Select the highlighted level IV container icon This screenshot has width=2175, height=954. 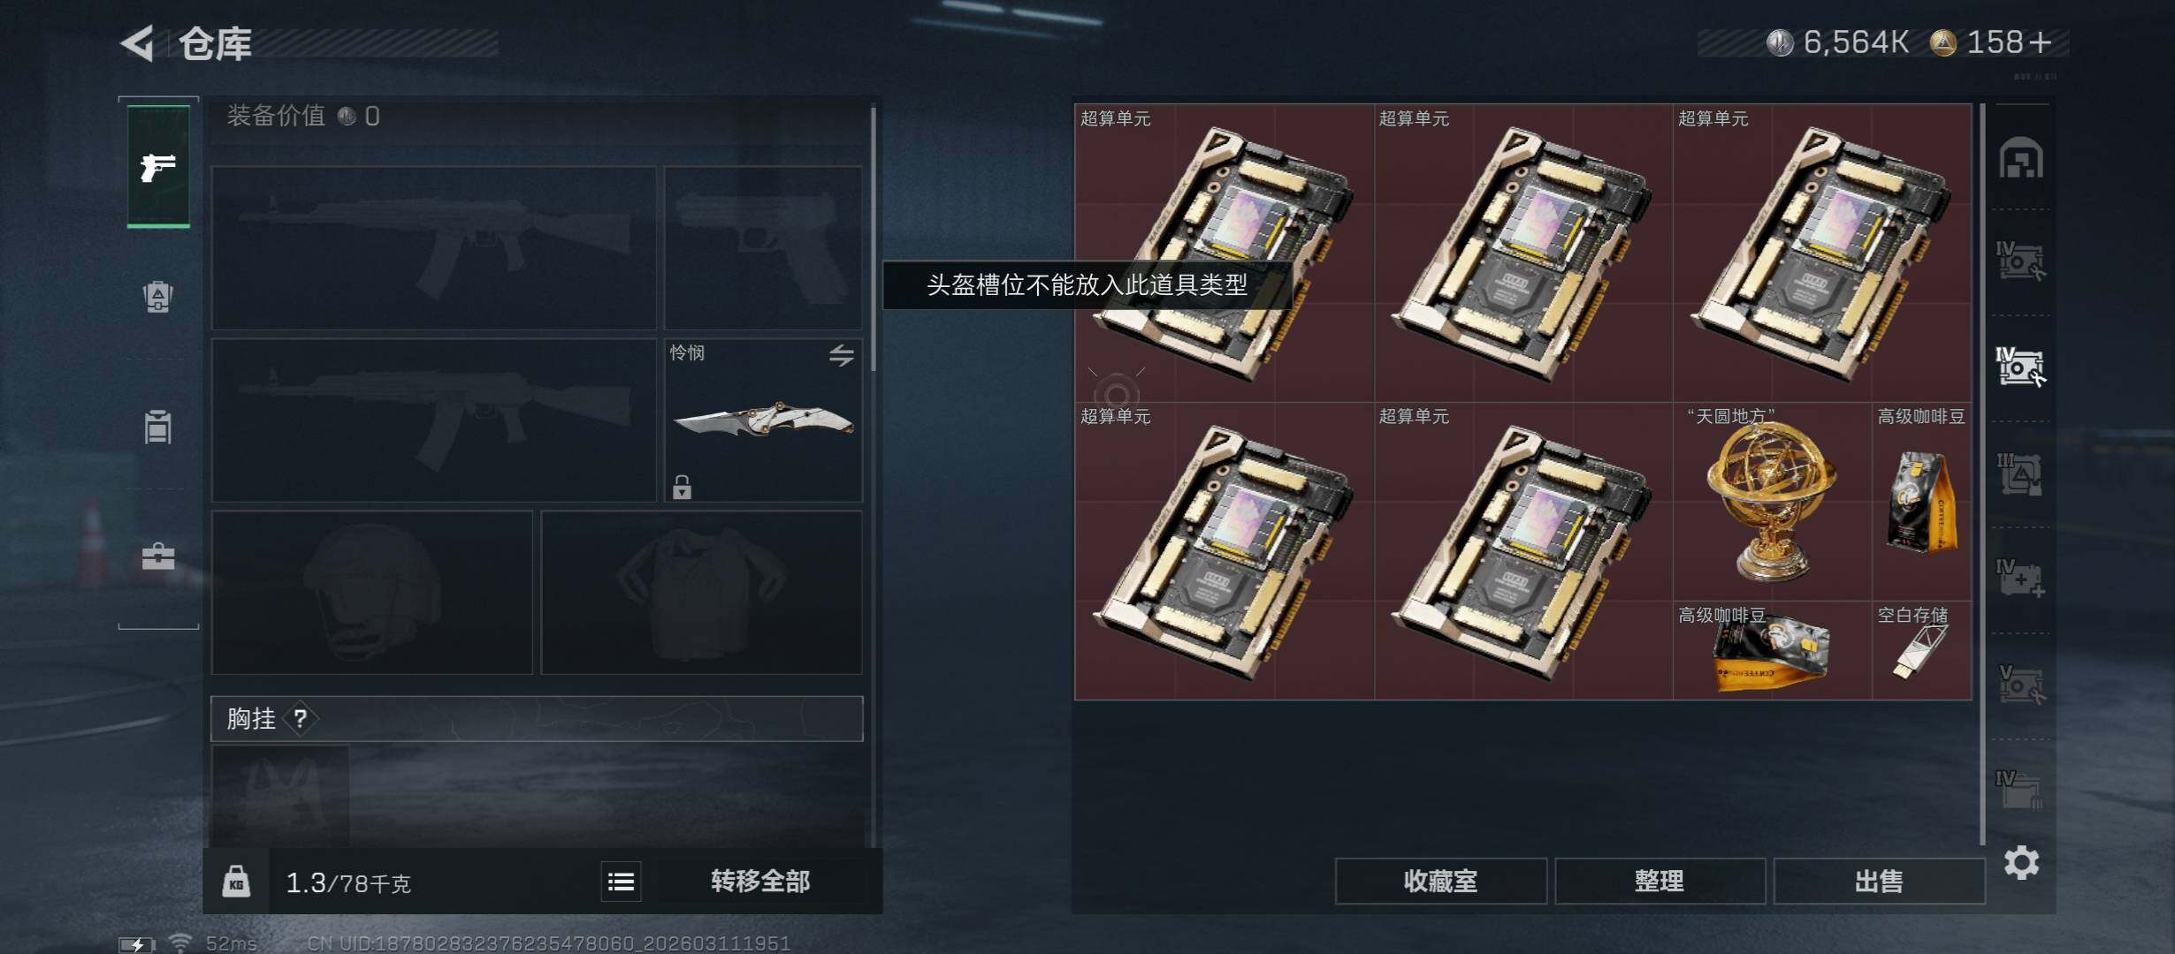(x=2021, y=367)
